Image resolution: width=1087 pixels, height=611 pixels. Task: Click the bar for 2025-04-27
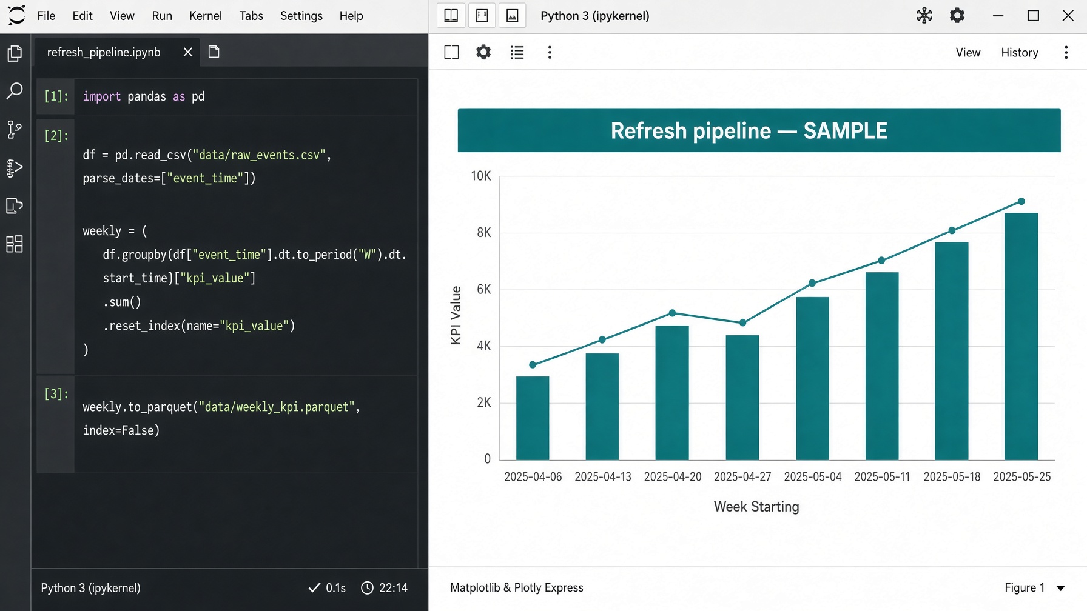(742, 398)
